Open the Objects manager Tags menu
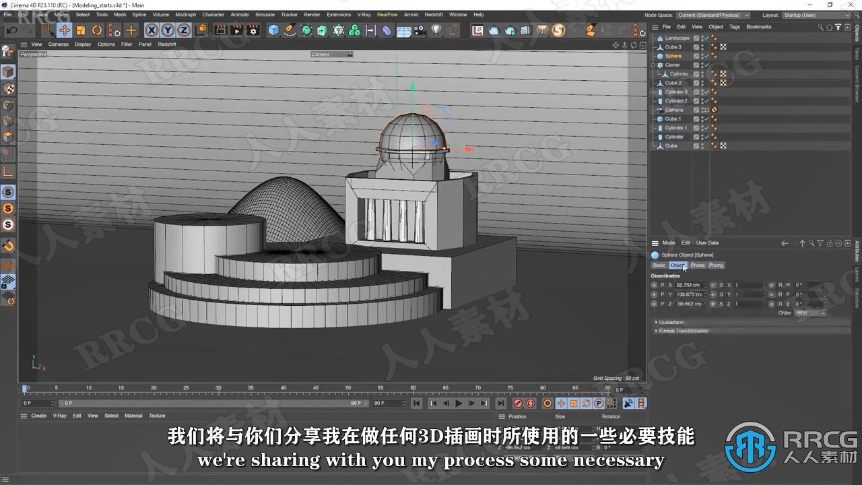 point(734,27)
